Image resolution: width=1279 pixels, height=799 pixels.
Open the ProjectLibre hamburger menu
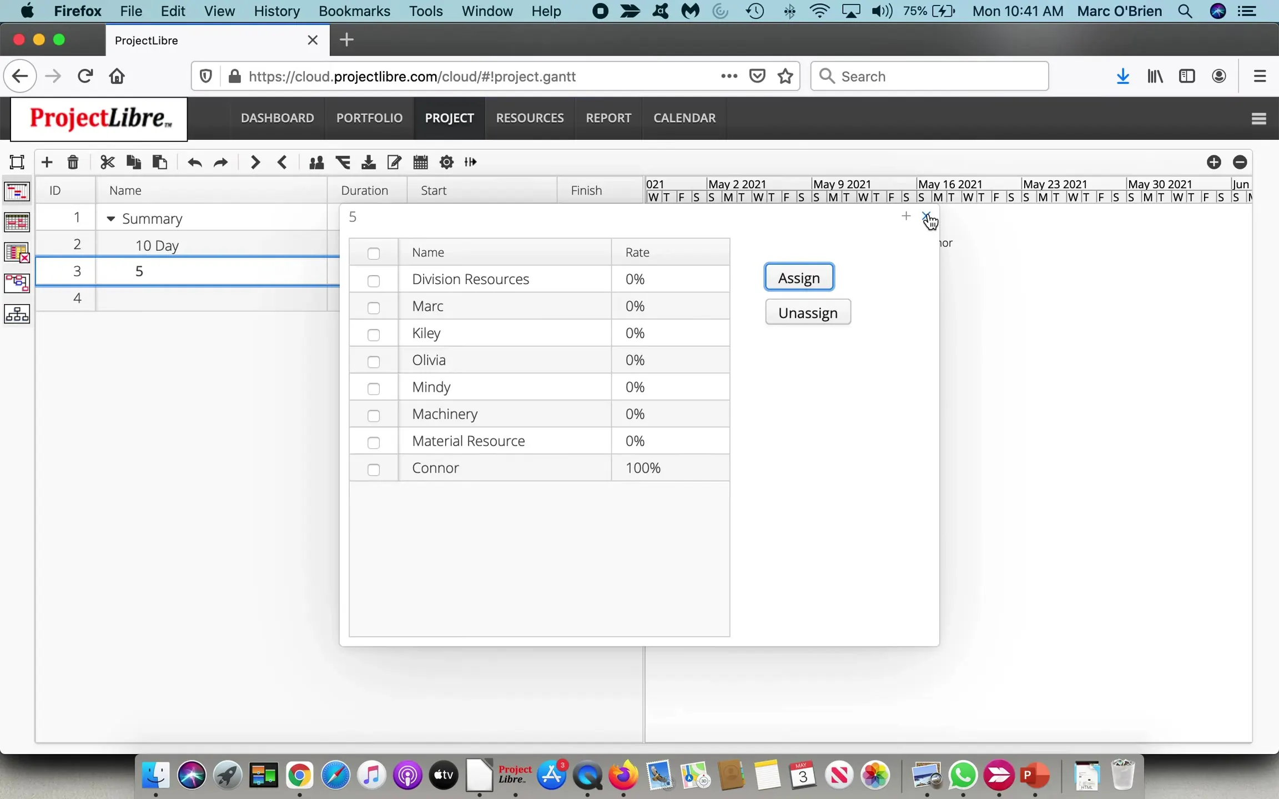pos(1258,118)
